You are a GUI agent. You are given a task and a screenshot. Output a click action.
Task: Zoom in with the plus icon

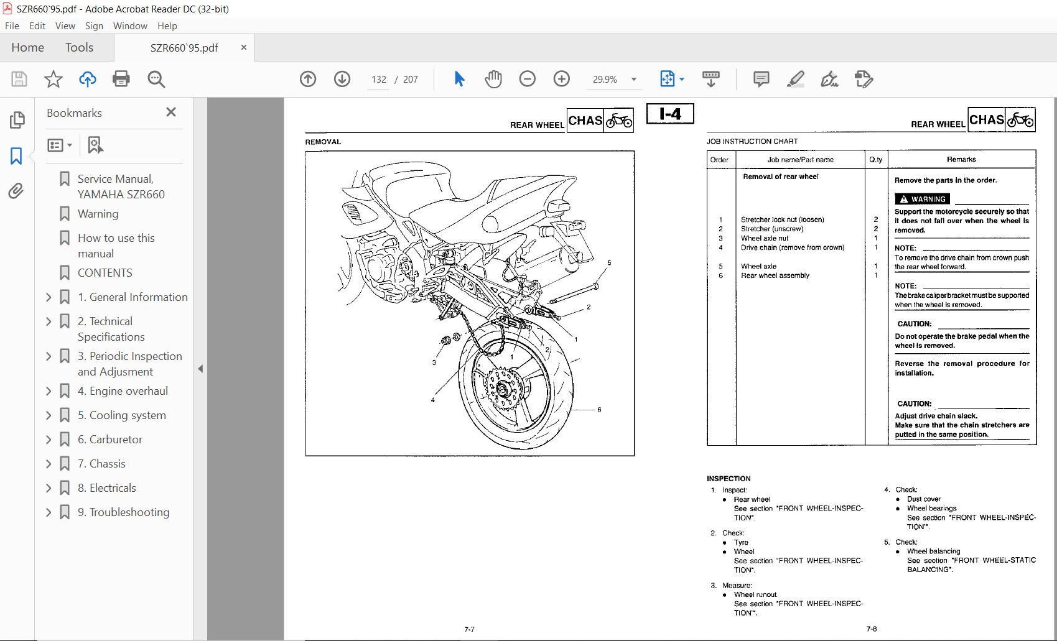[562, 79]
